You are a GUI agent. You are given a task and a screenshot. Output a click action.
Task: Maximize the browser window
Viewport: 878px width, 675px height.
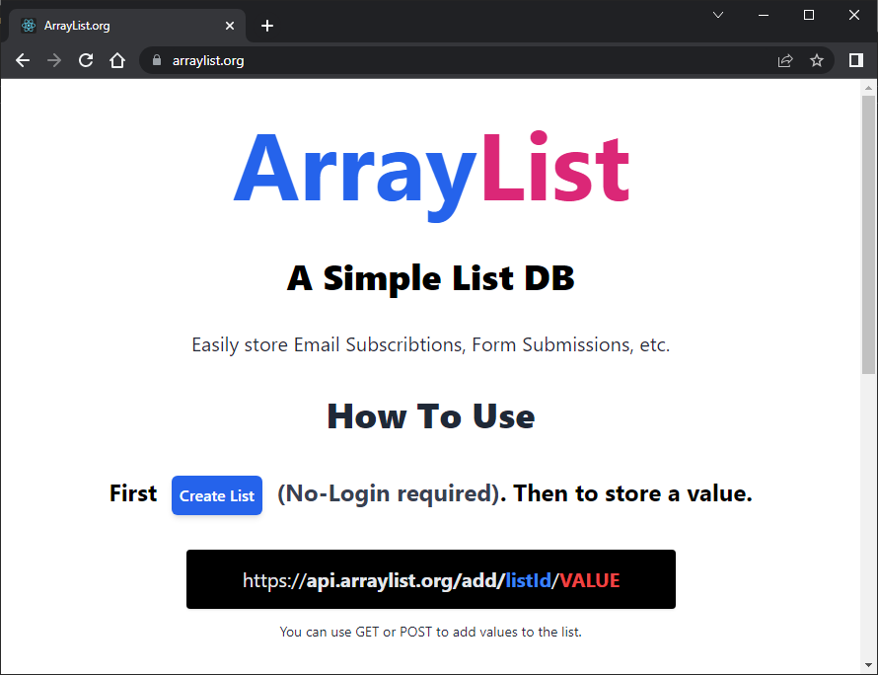coord(809,15)
